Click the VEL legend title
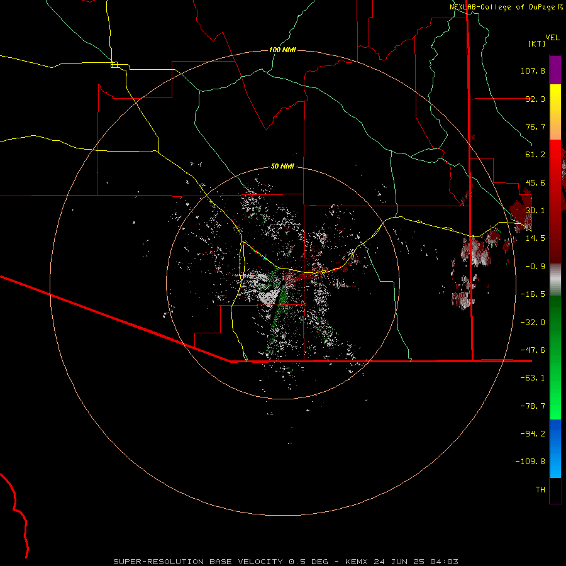566x566 pixels. [x=552, y=38]
